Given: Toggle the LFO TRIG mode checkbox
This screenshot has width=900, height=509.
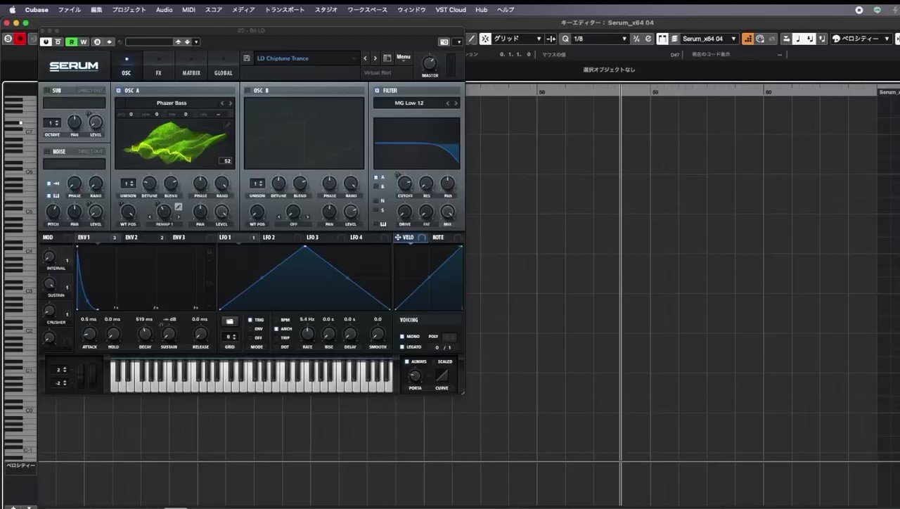Looking at the screenshot, I should tap(250, 320).
